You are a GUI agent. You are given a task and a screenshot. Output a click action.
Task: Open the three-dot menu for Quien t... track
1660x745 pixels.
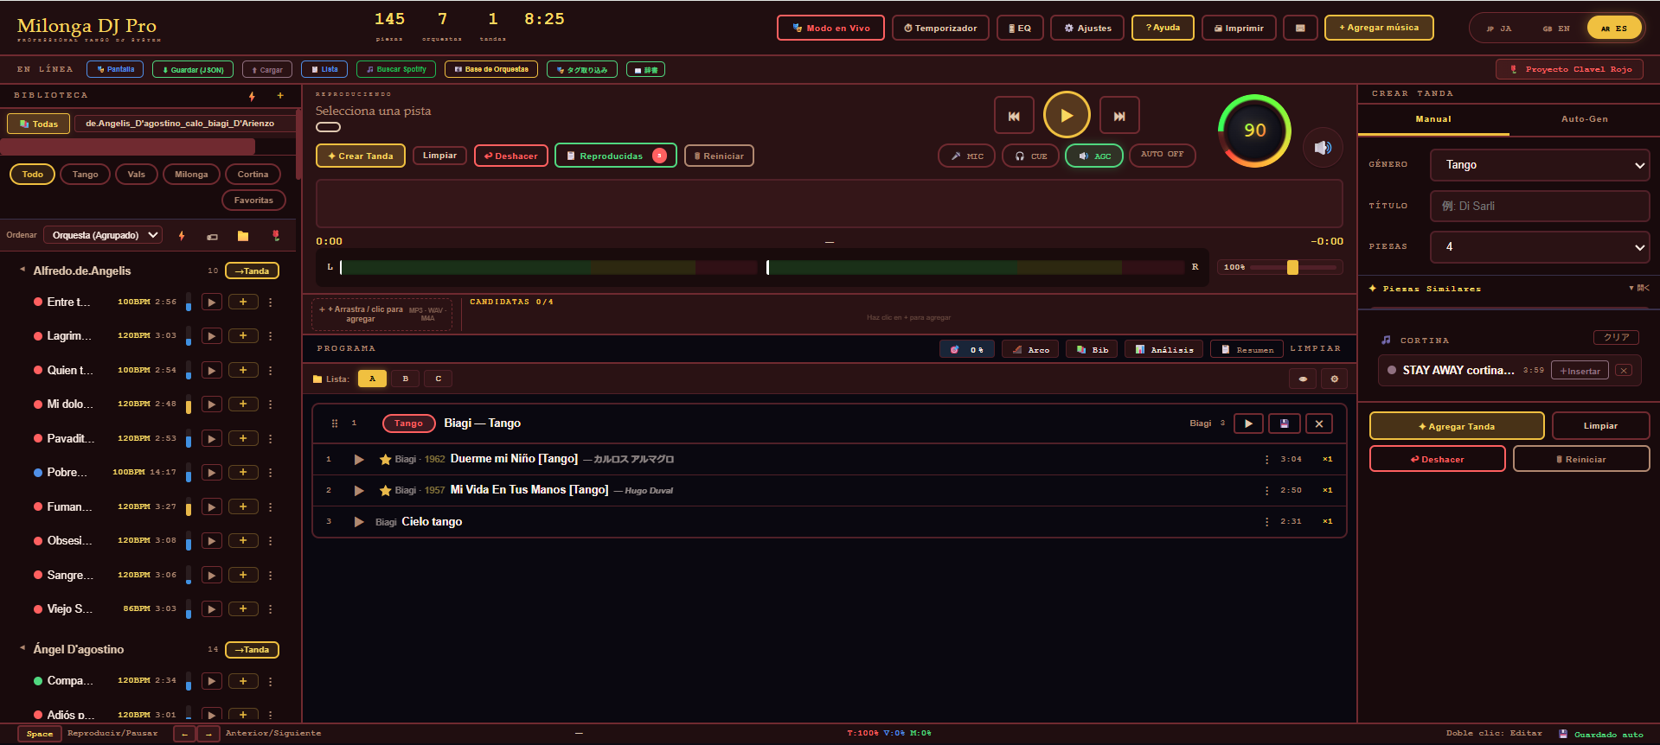point(271,371)
